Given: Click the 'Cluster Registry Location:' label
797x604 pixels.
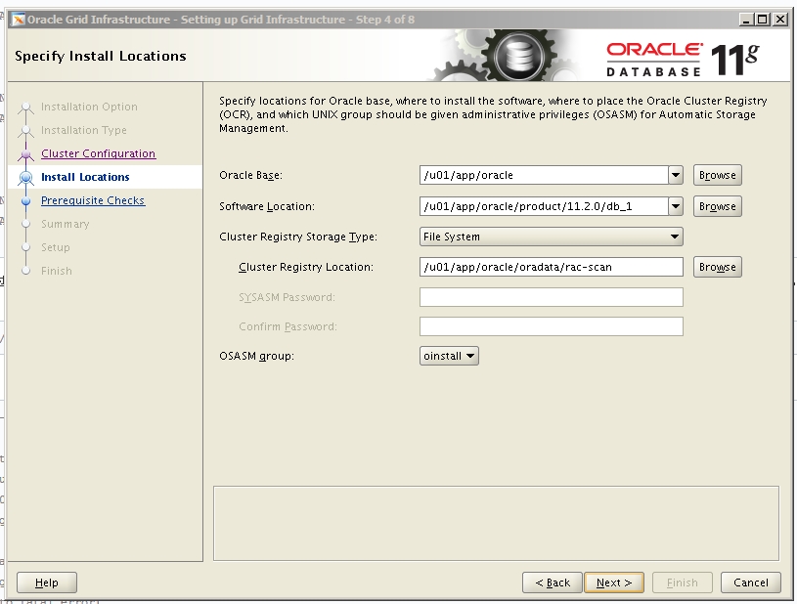Looking at the screenshot, I should click(x=306, y=267).
